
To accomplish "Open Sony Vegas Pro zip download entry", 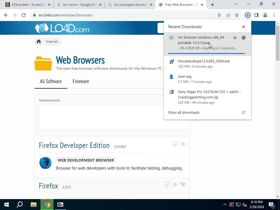I will (x=208, y=97).
